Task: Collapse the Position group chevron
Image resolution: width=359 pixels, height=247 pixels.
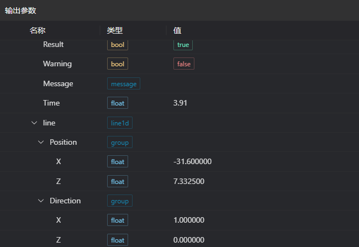Action: click(40, 142)
